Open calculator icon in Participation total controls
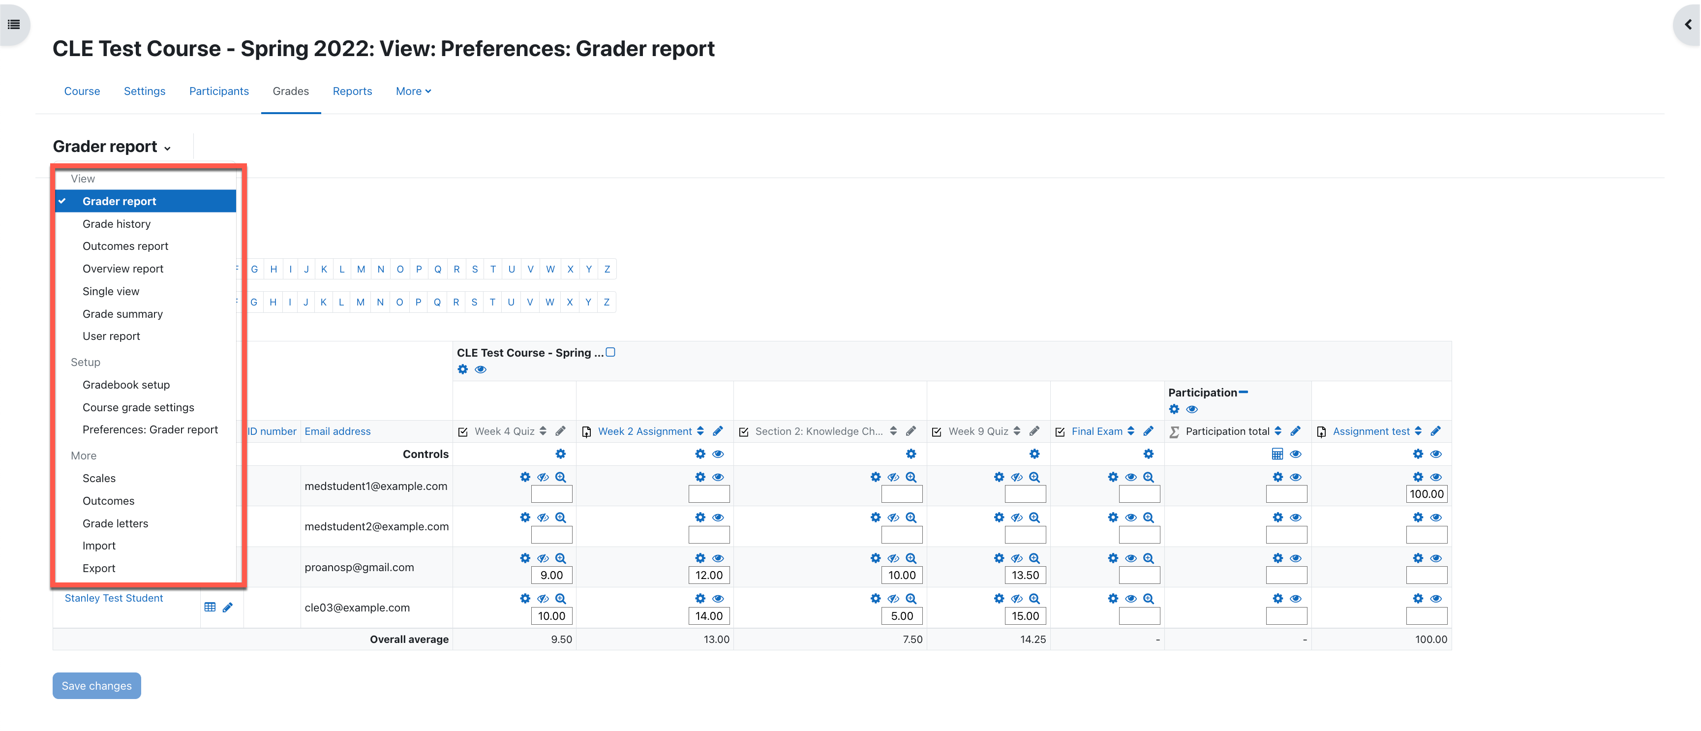1701x731 pixels. (x=1278, y=455)
